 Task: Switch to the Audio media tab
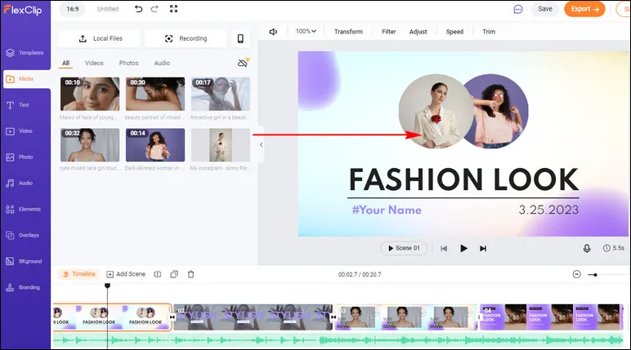162,63
